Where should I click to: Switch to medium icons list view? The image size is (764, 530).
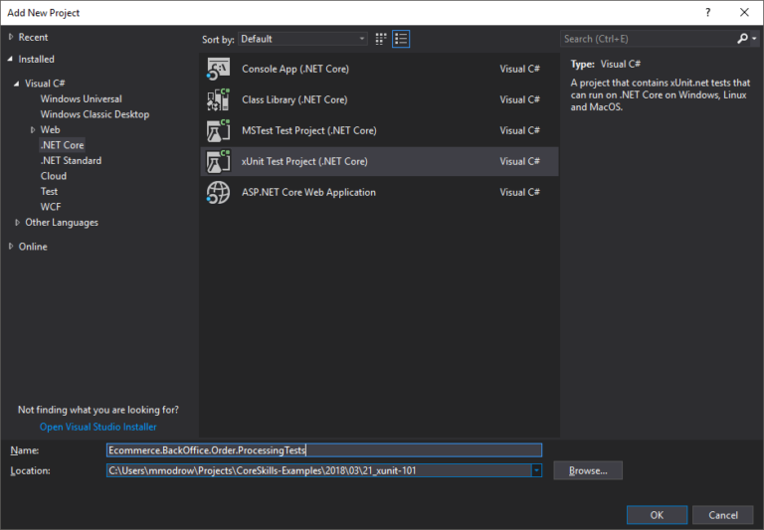pyautogui.click(x=401, y=39)
